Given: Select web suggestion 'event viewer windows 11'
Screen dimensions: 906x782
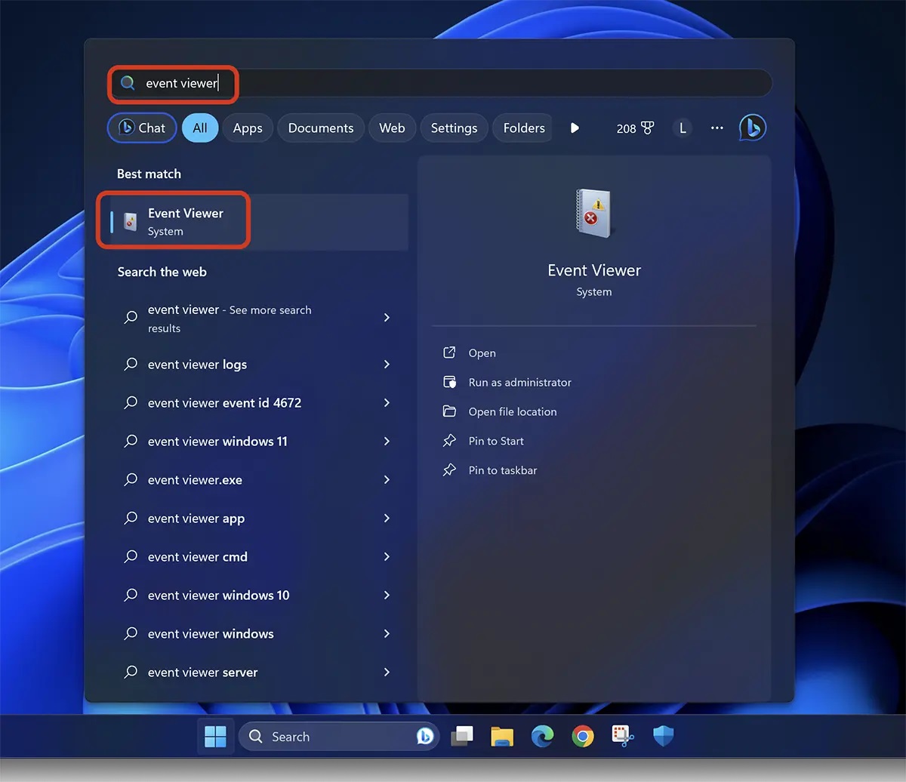Looking at the screenshot, I should pyautogui.click(x=259, y=442).
